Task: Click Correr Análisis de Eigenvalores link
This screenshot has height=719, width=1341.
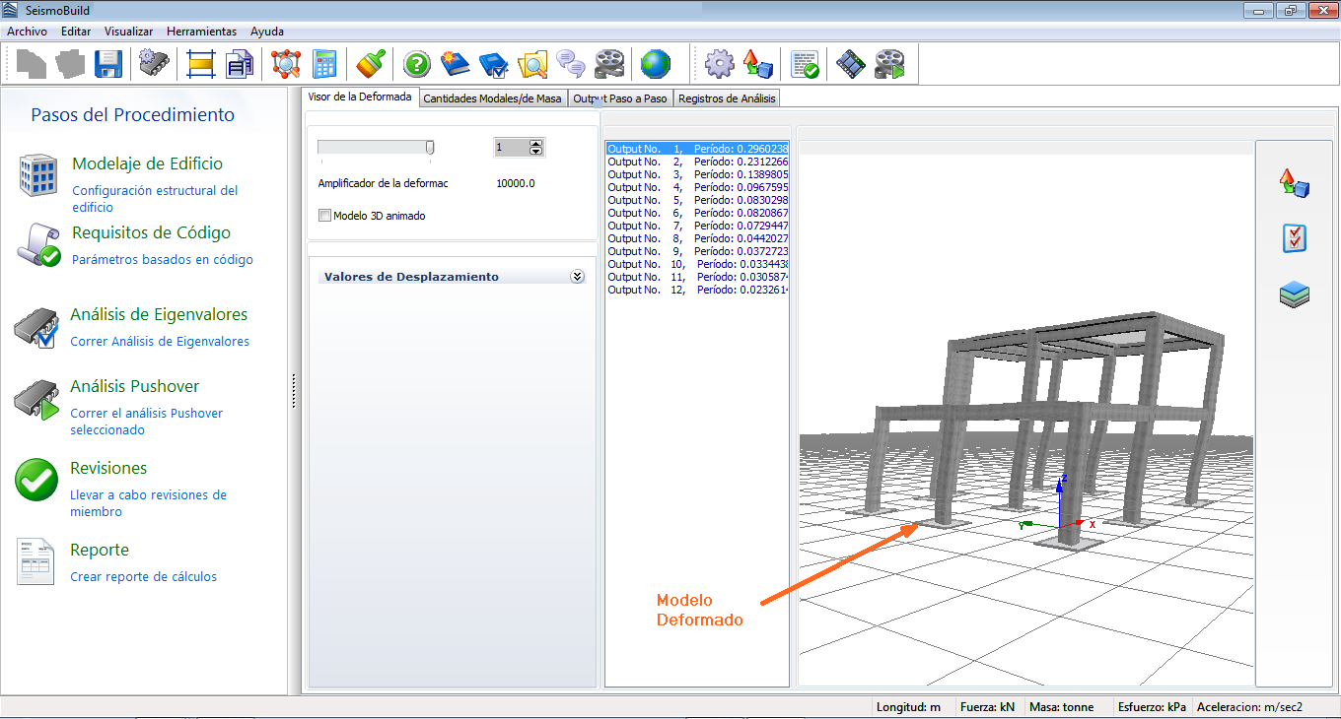Action: [160, 342]
